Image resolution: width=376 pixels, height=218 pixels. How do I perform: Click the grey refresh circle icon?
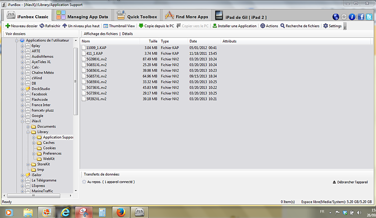click(344, 17)
